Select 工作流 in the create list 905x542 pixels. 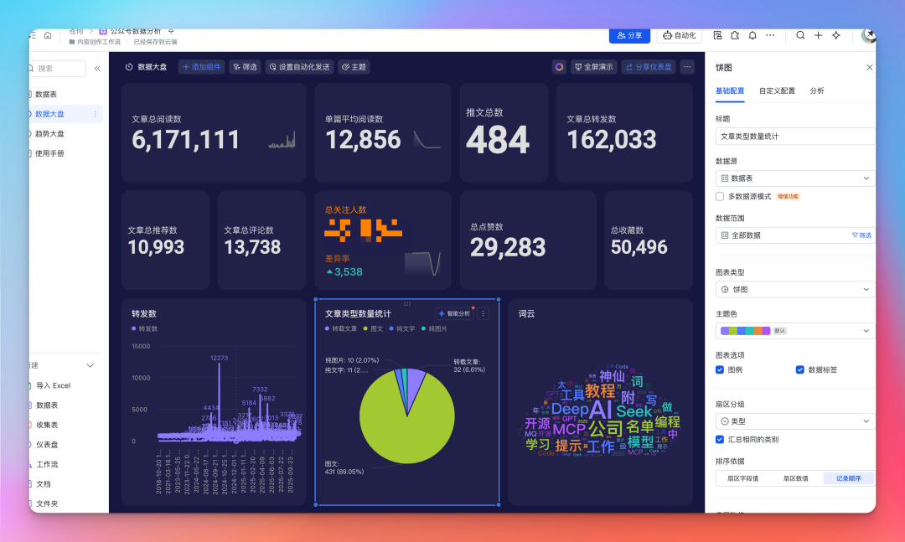[47, 464]
